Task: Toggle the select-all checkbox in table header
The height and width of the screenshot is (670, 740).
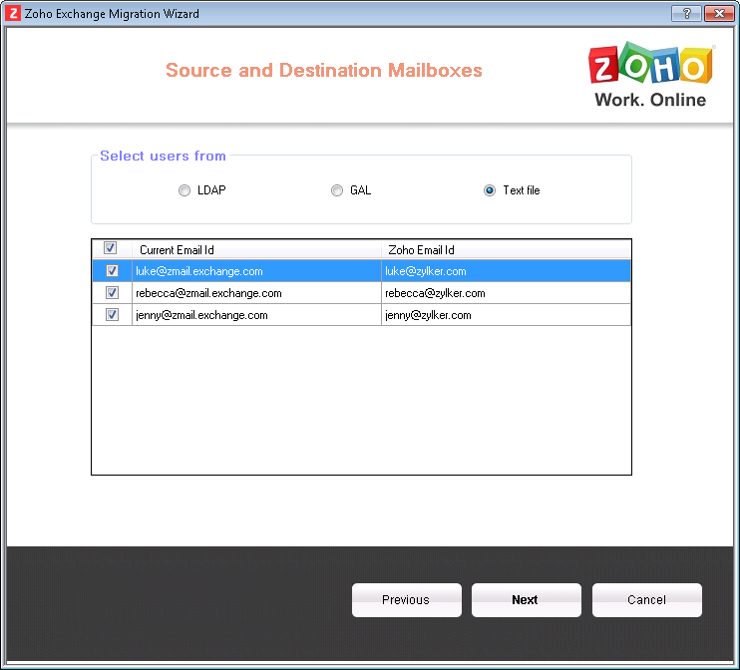Action: [x=111, y=249]
